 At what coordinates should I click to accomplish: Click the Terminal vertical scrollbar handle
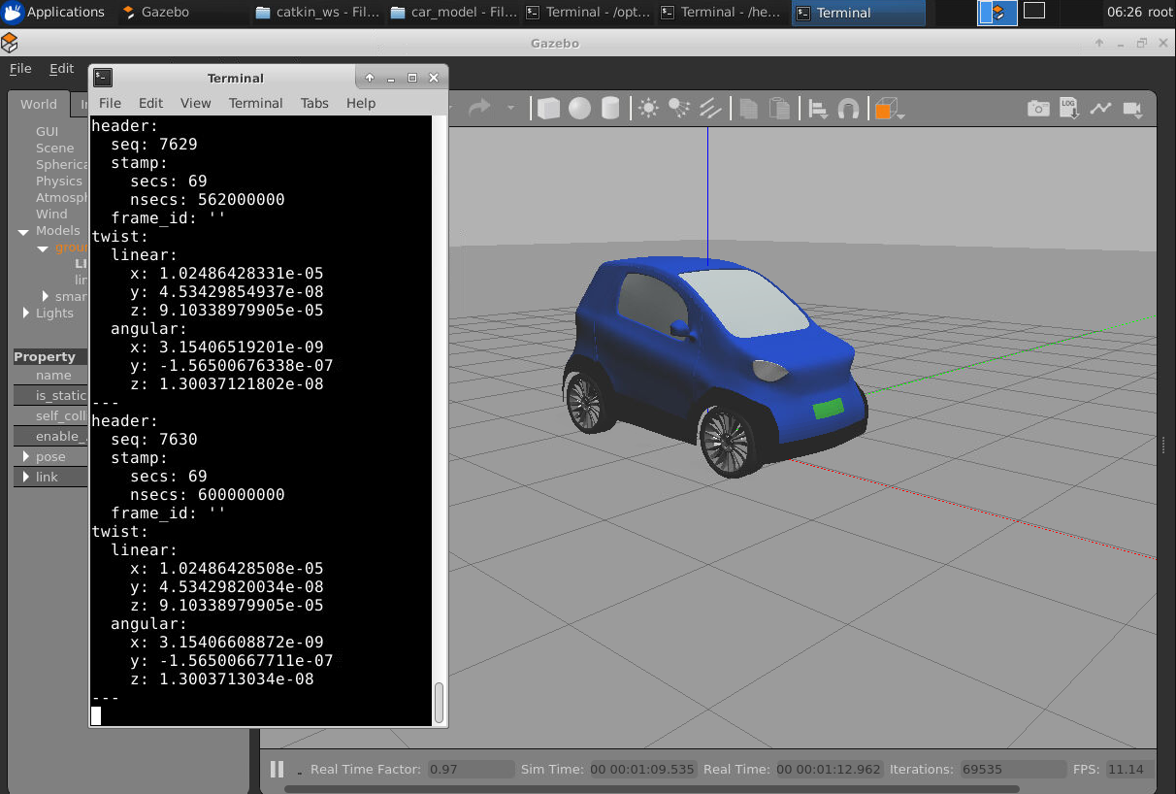point(440,703)
